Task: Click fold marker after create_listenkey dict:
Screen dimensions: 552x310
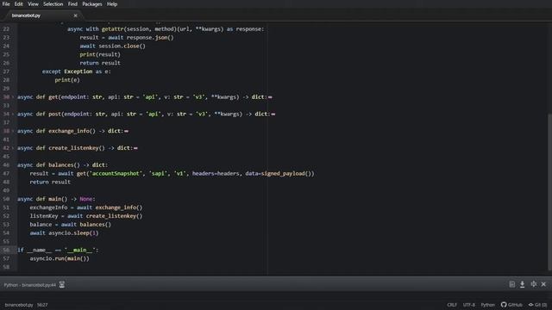Action: [135, 148]
